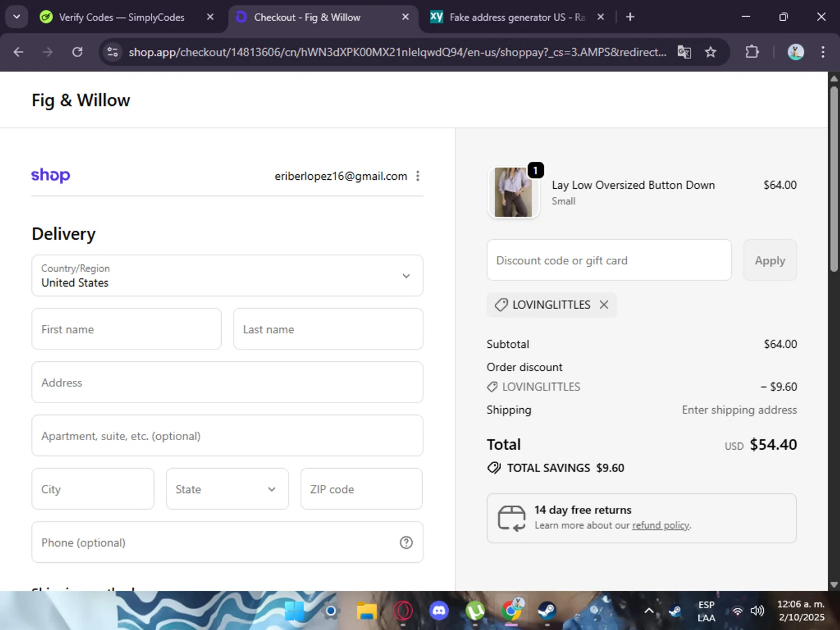This screenshot has height=630, width=840.
Task: Click the TOTAL SAVINGS tag icon
Action: [494, 468]
